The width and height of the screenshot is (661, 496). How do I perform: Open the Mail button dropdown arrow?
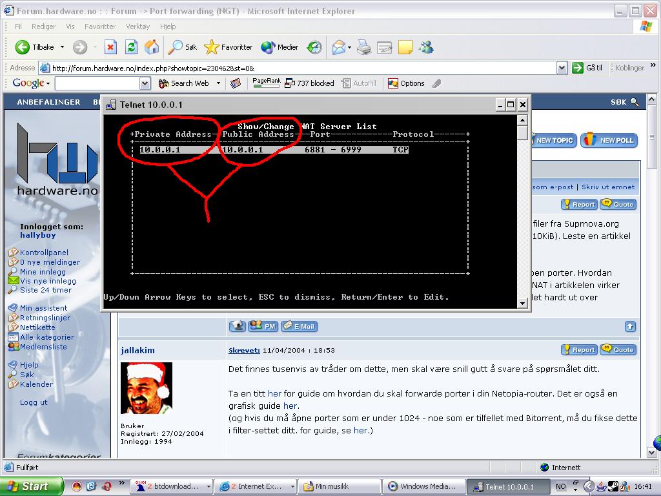[349, 47]
